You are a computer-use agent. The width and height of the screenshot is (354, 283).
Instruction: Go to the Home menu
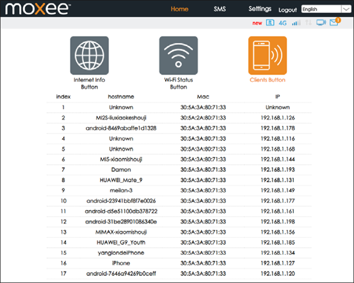[x=180, y=9]
